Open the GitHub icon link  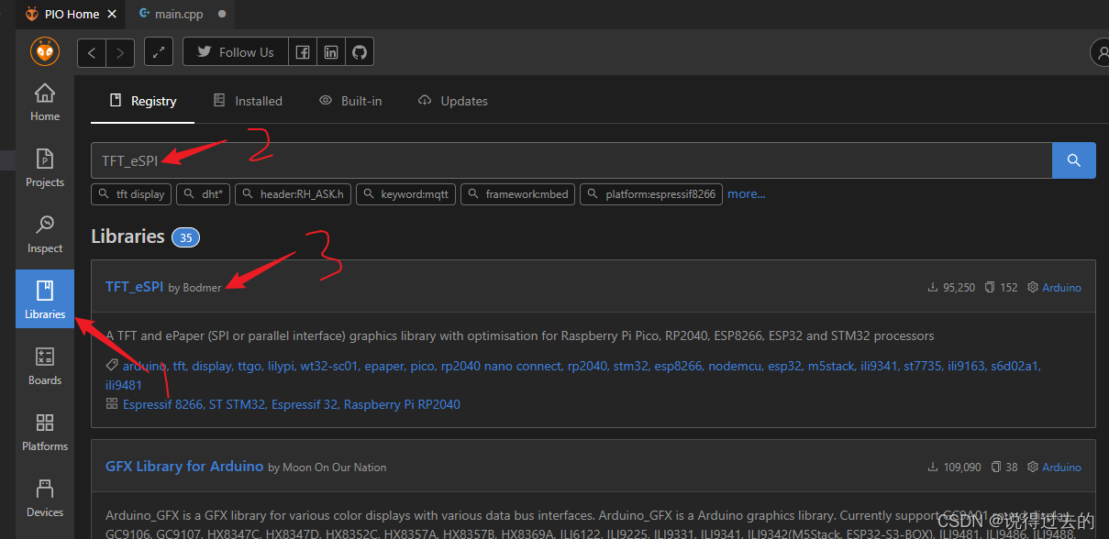pyautogui.click(x=360, y=52)
